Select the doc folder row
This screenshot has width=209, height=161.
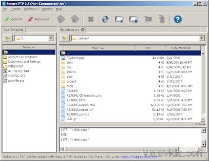(x=131, y=67)
